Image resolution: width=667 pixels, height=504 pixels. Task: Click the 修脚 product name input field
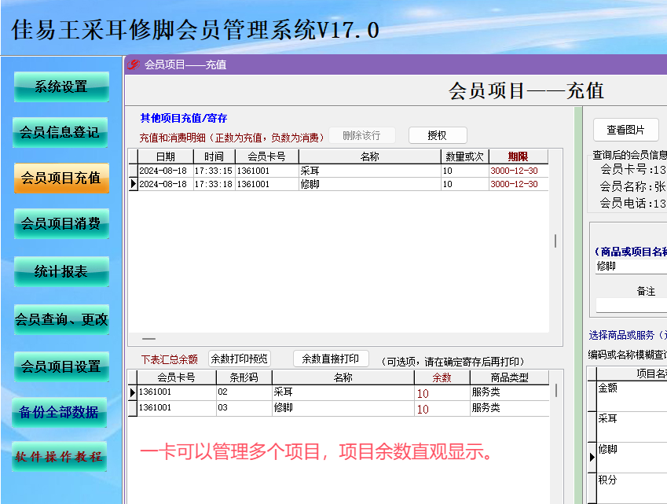tap(632, 267)
